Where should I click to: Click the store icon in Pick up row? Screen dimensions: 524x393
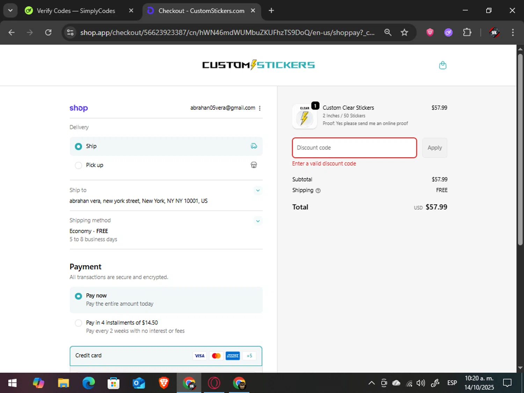pos(254,165)
